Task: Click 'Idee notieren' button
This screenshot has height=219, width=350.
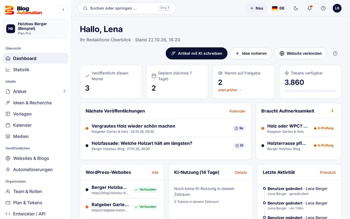Action: point(251,53)
